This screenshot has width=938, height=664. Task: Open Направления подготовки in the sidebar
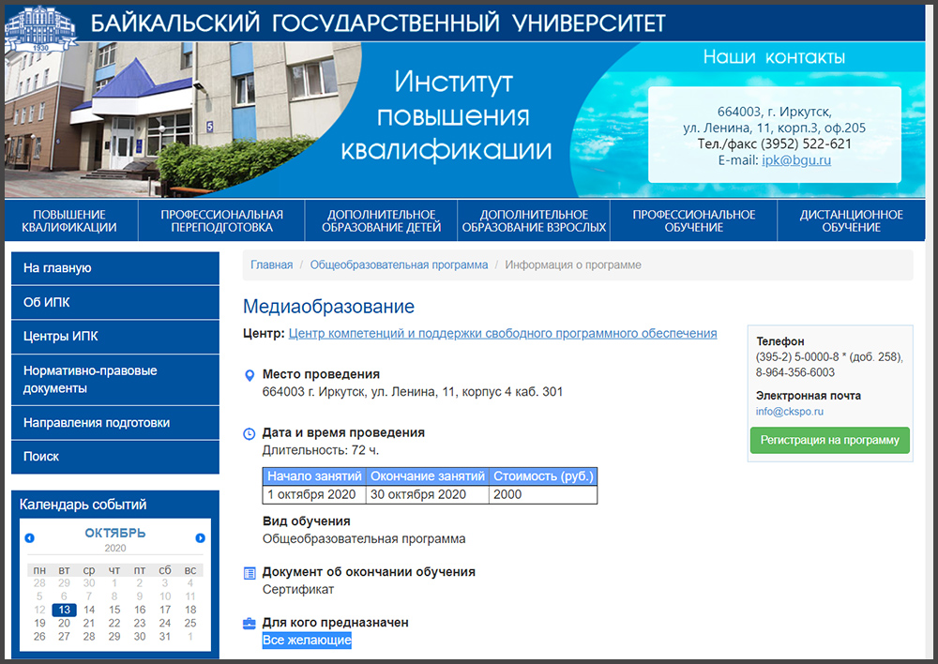[x=115, y=422]
